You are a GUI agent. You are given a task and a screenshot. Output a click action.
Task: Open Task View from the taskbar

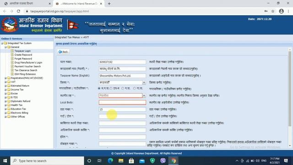pos(99,161)
